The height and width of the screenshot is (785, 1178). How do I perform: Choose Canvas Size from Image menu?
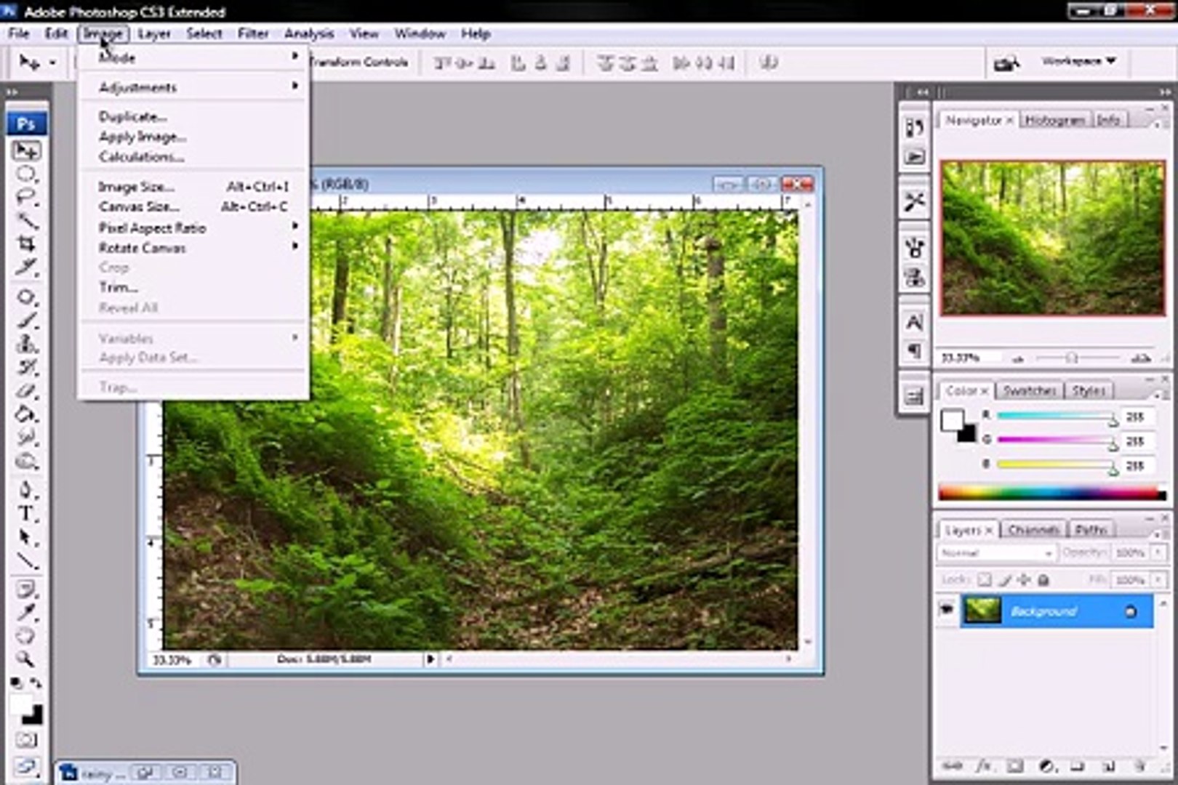click(x=194, y=206)
